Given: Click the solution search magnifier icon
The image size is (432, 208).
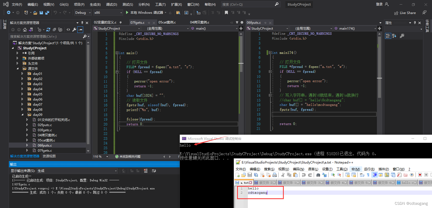Looking at the screenshot, I should [85, 36].
